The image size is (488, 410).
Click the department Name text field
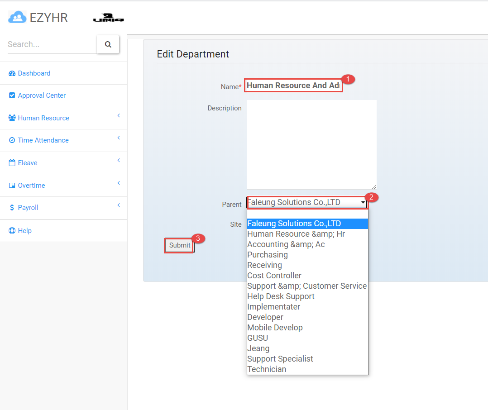coord(293,86)
